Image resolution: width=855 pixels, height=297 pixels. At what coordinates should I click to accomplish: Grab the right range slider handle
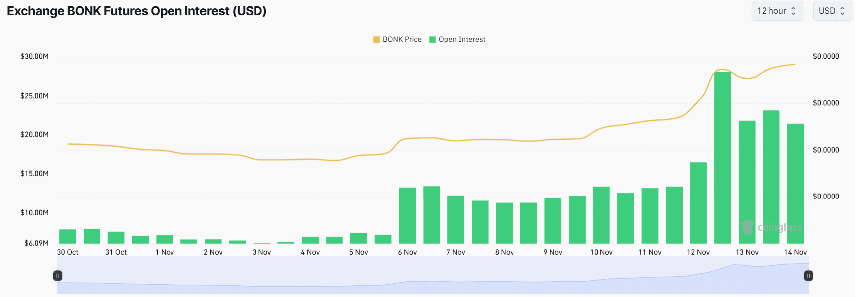(808, 275)
